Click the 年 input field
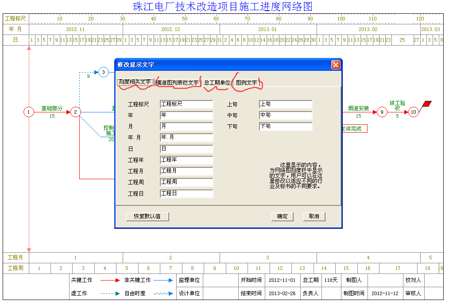 pos(186,115)
